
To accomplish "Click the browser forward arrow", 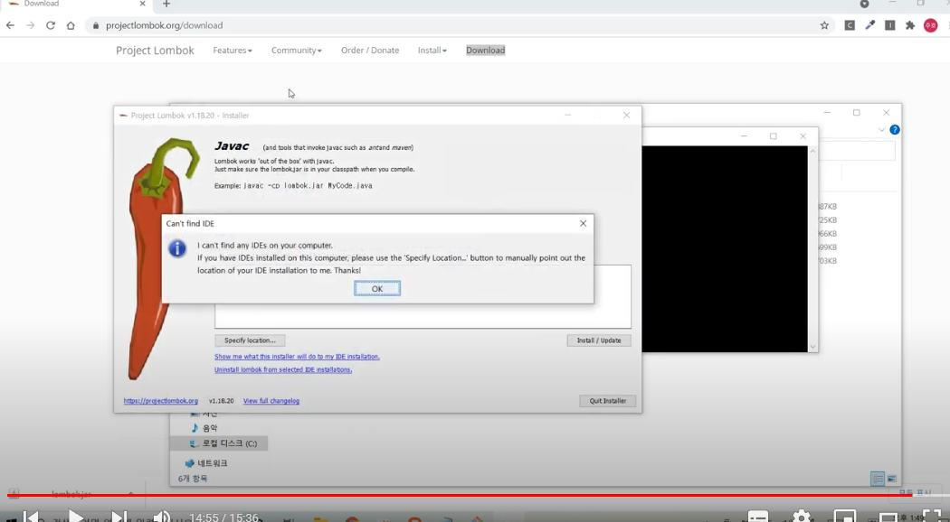I will coord(30,25).
